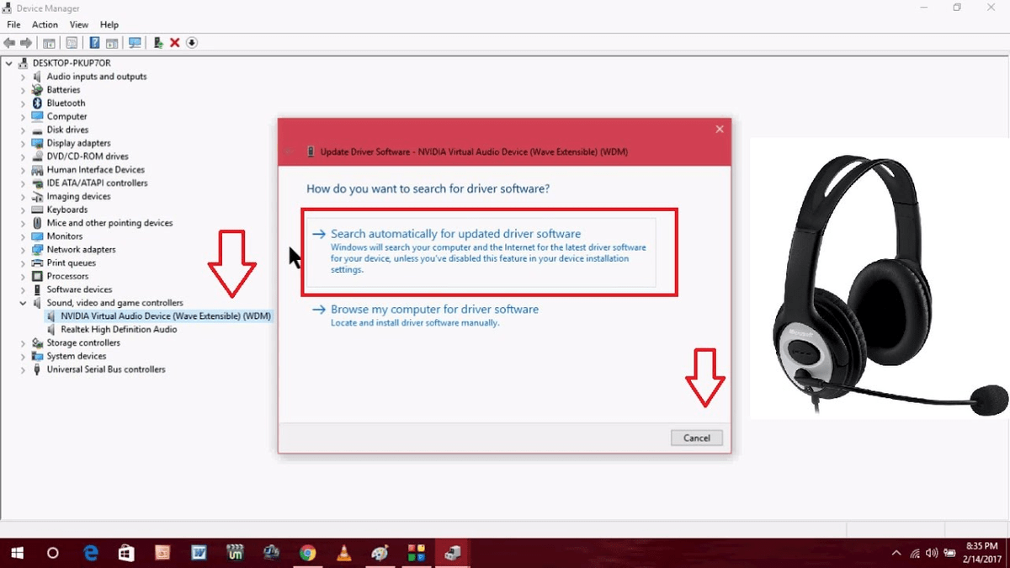This screenshot has width=1010, height=568.
Task: Click the Properties toolbar icon
Action: pyautogui.click(x=72, y=43)
